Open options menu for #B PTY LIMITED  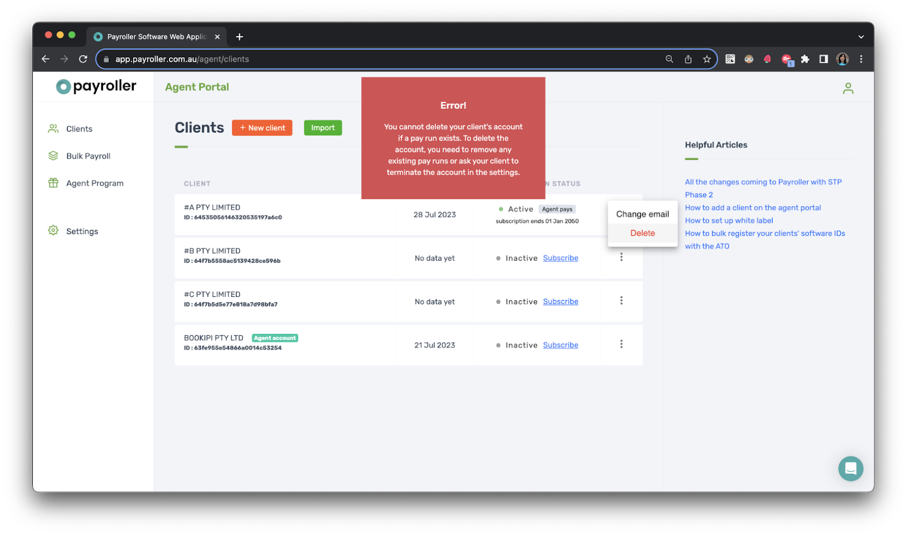point(621,257)
